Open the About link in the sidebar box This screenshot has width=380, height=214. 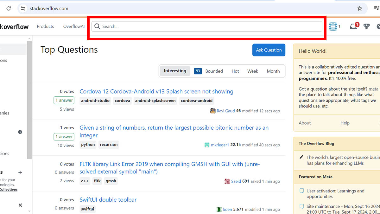click(305, 123)
